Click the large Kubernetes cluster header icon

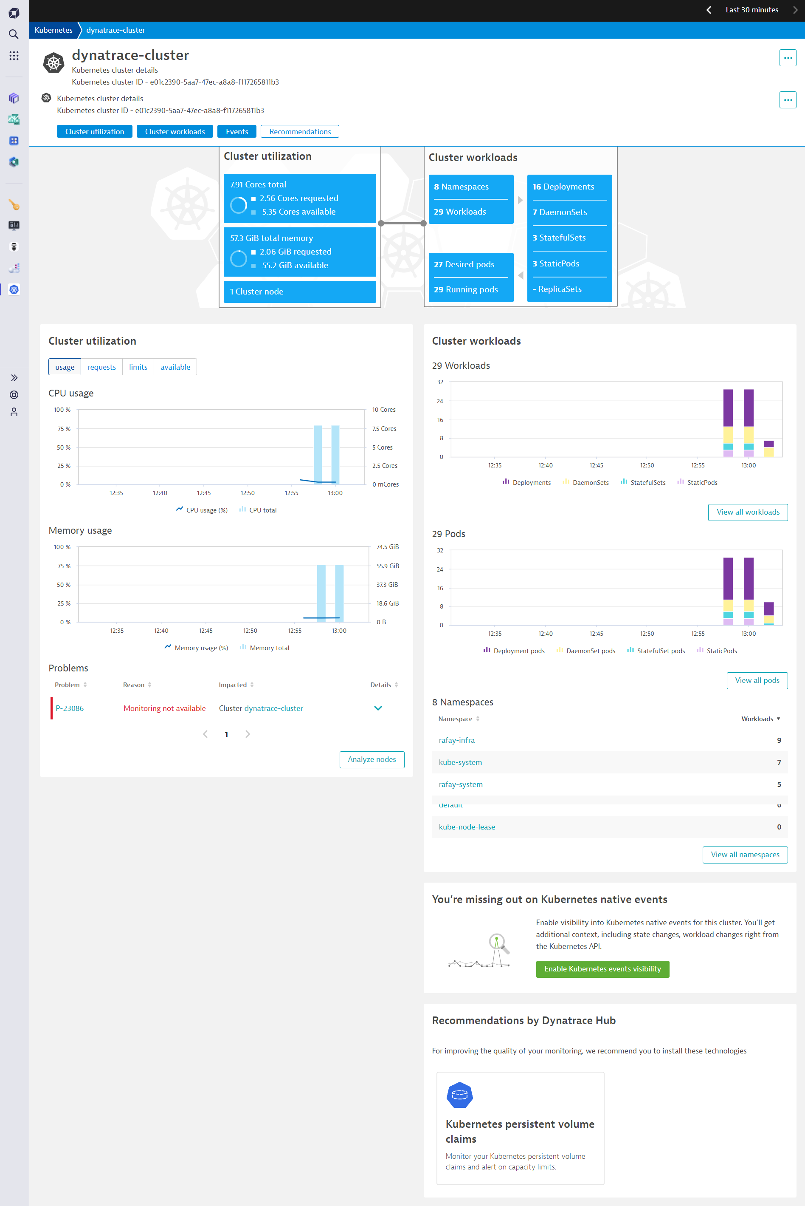pos(53,63)
